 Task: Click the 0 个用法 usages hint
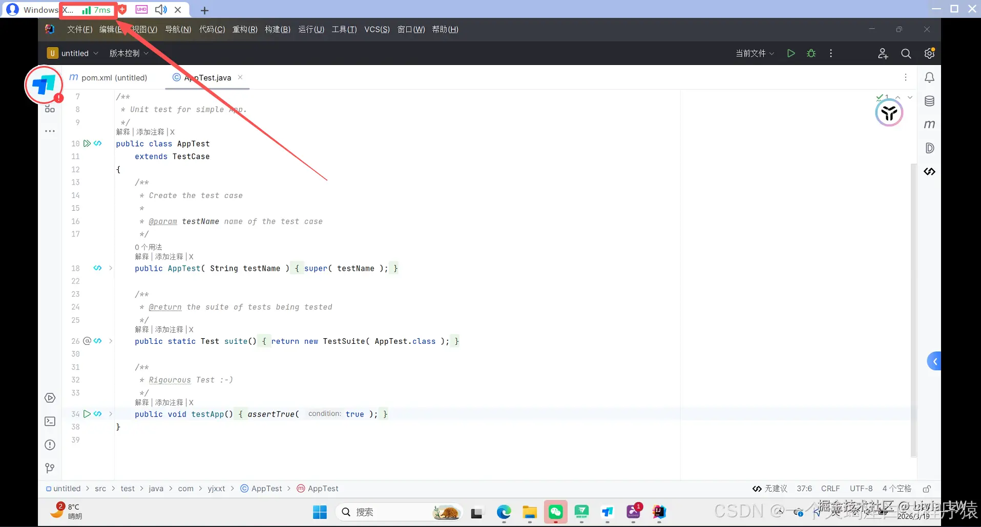(x=149, y=247)
